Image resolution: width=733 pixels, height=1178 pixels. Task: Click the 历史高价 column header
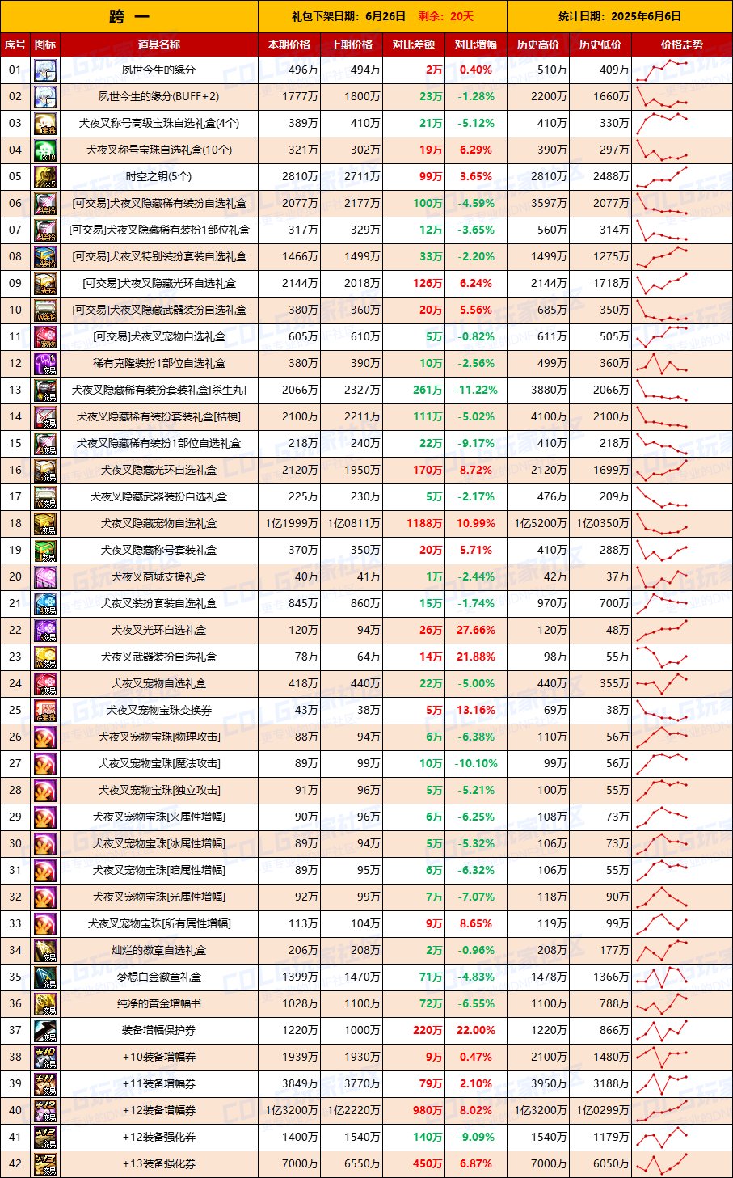538,44
